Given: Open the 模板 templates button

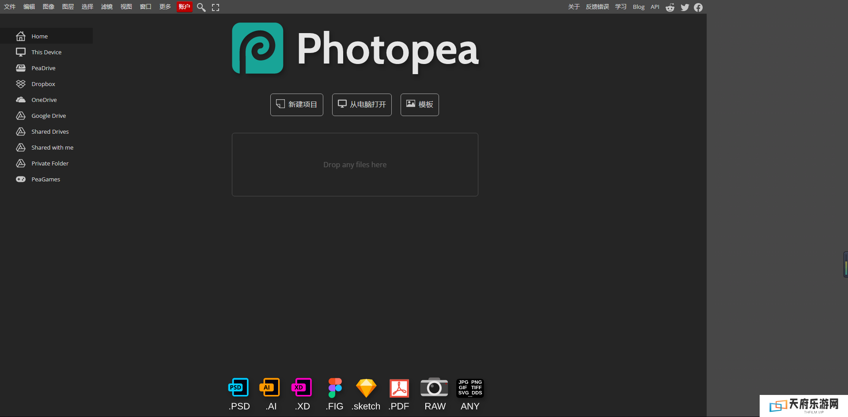Looking at the screenshot, I should click(x=420, y=105).
